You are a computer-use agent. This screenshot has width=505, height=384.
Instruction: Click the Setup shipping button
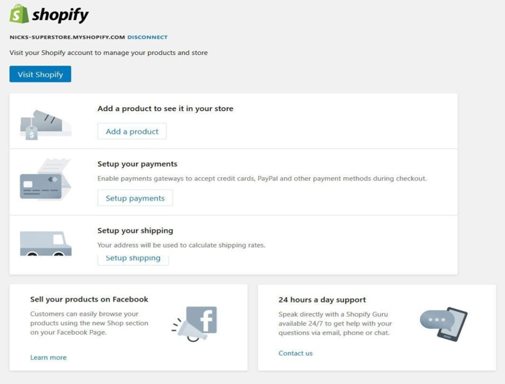133,259
